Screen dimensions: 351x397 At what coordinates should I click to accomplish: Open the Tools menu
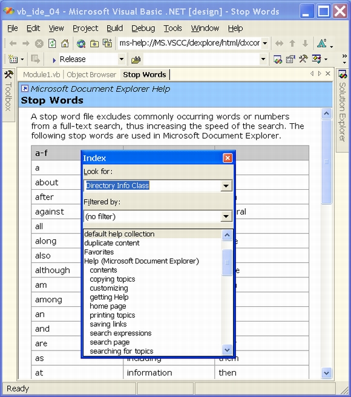pos(172,28)
